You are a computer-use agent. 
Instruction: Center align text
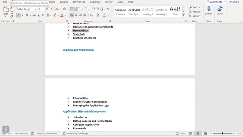[x=76, y=15]
